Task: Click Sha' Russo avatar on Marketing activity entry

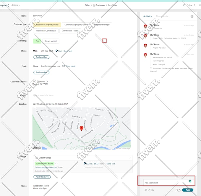Action: (145, 55)
